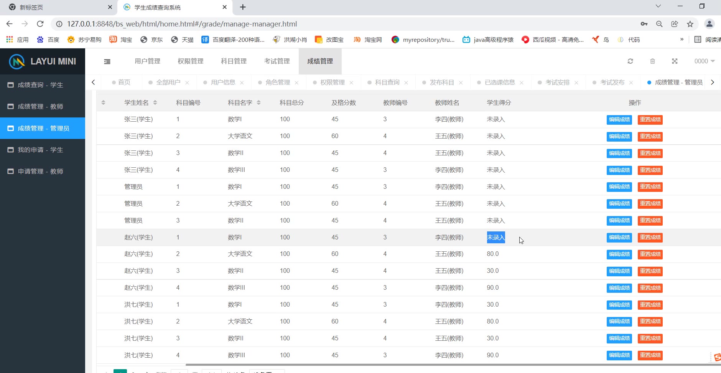Screen dimensions: 721x373
Task: Click the table's horizontal scrollbar
Action: point(422,365)
